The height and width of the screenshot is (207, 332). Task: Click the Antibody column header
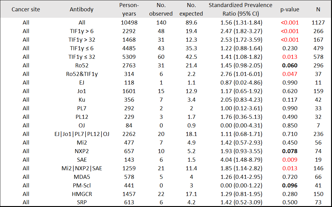82,9
